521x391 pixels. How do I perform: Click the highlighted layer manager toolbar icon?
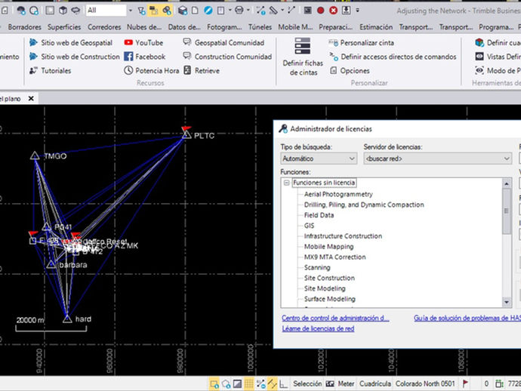[x=153, y=11]
